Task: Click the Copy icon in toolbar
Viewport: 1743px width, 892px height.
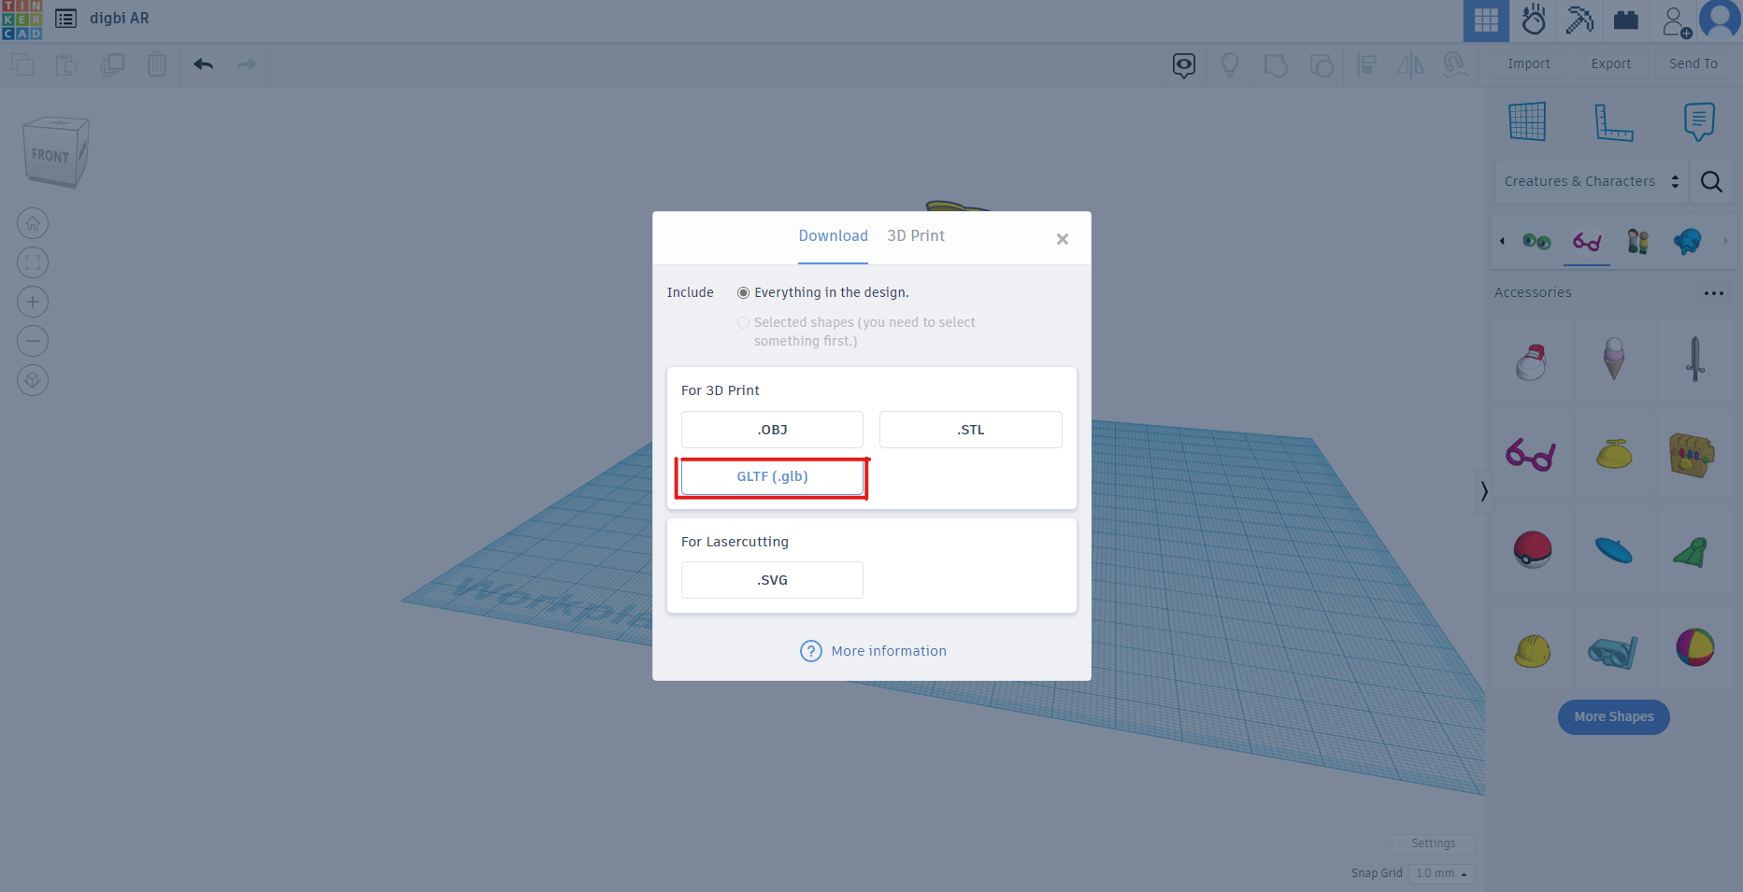Action: tap(22, 64)
